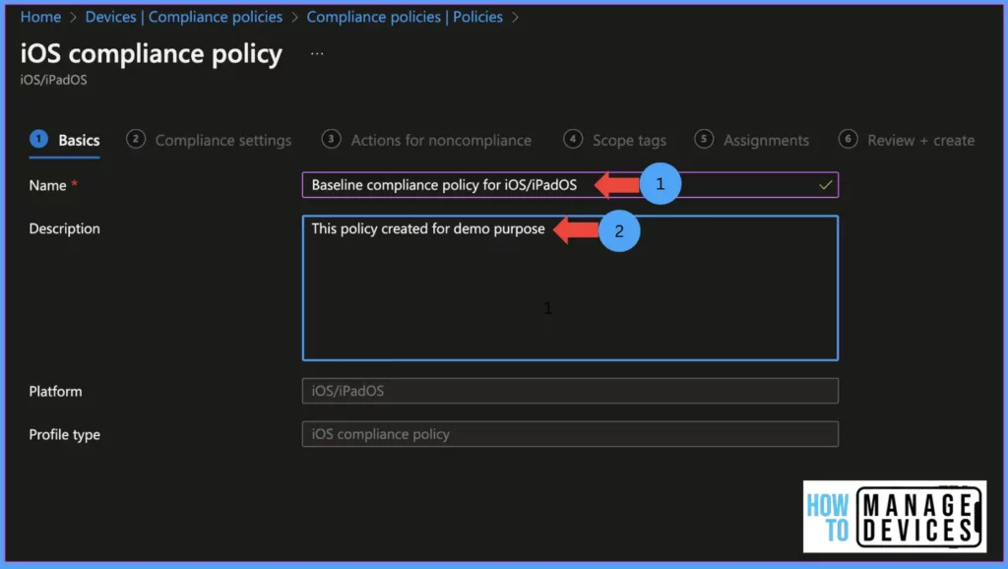
Task: Click step 5 circle icon
Action: (x=704, y=139)
